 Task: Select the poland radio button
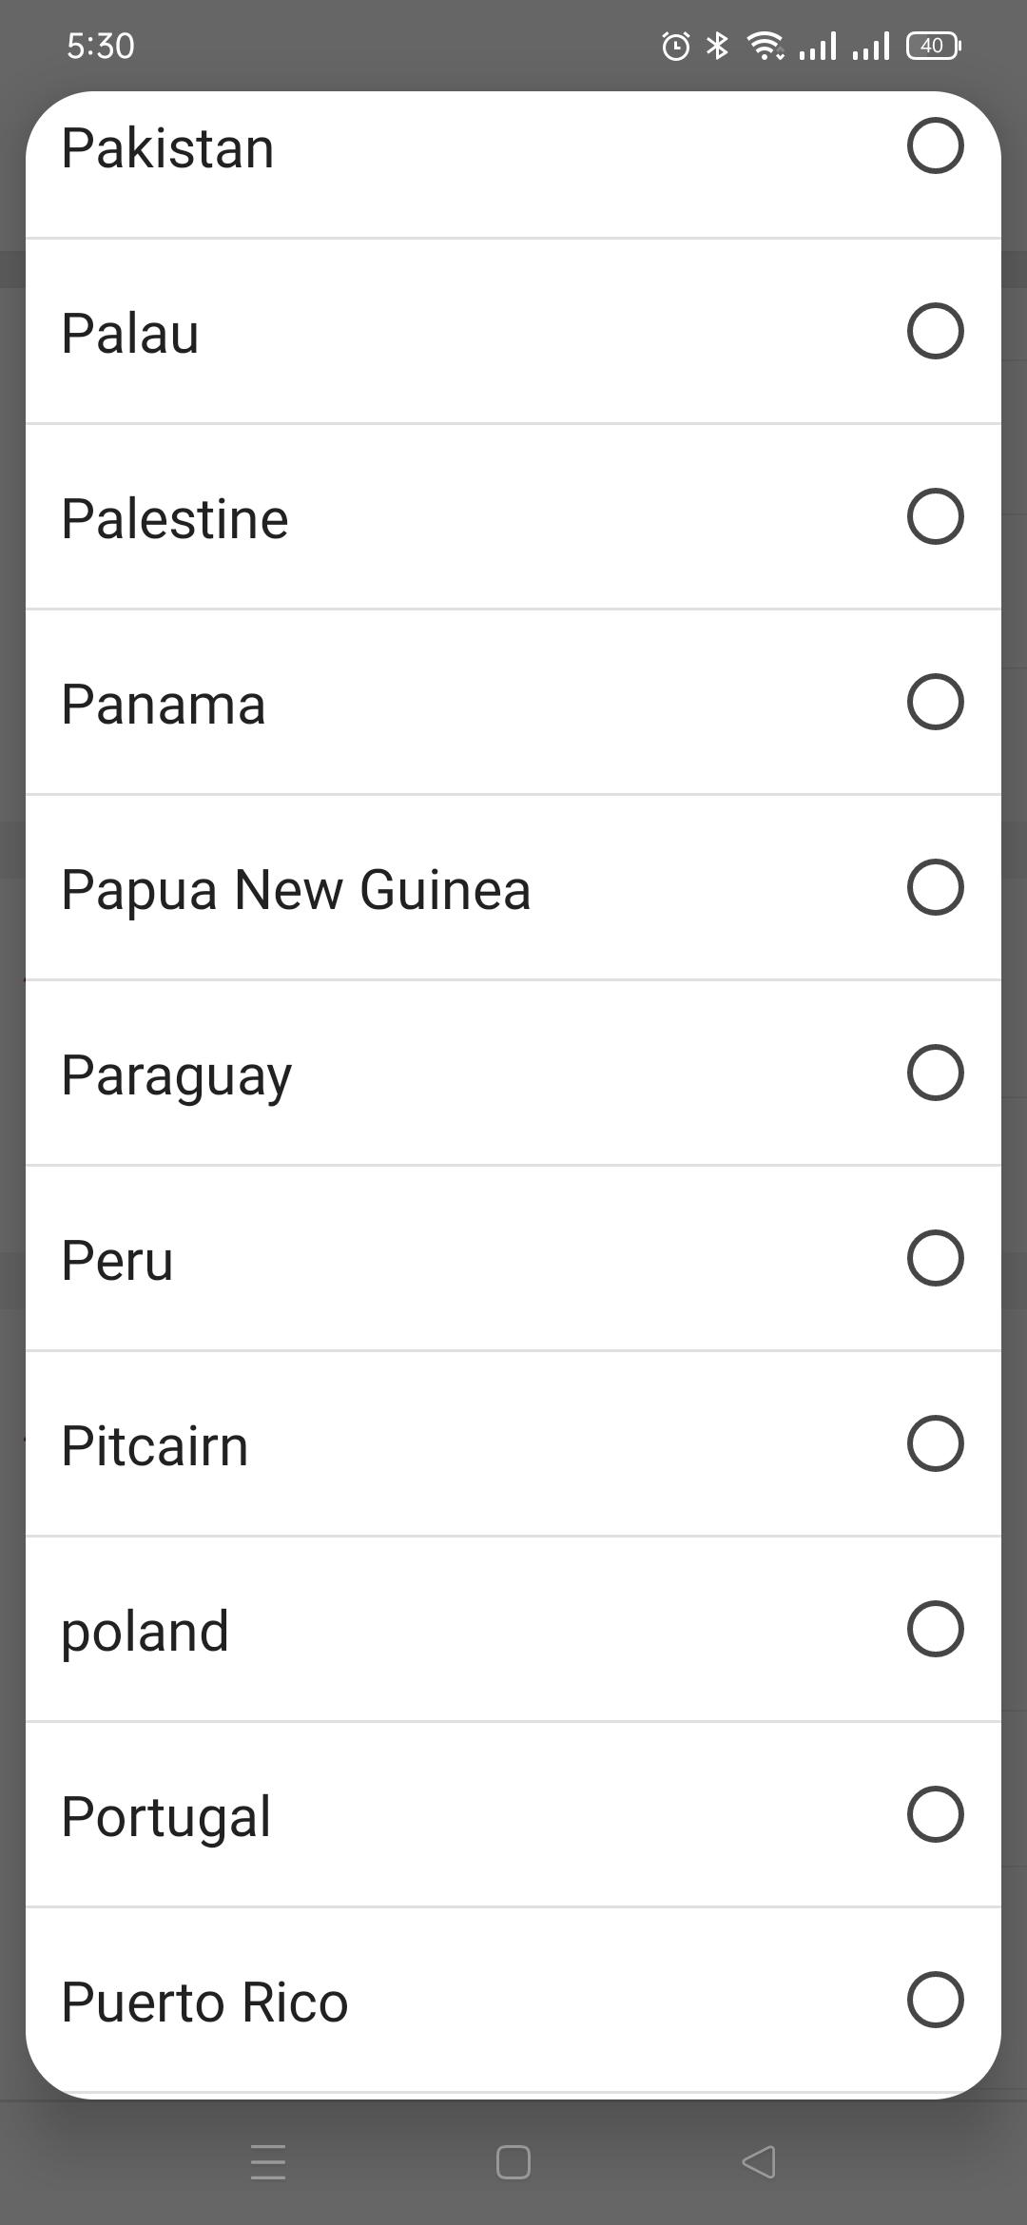[935, 1629]
